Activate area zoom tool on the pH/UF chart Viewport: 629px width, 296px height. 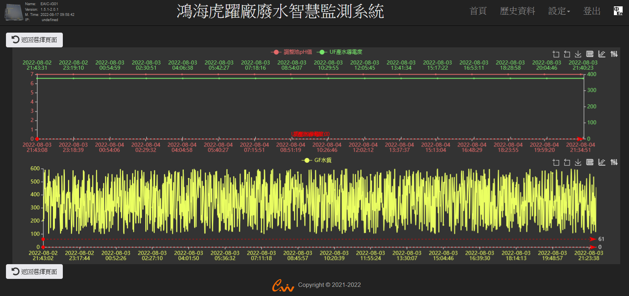tap(556, 54)
